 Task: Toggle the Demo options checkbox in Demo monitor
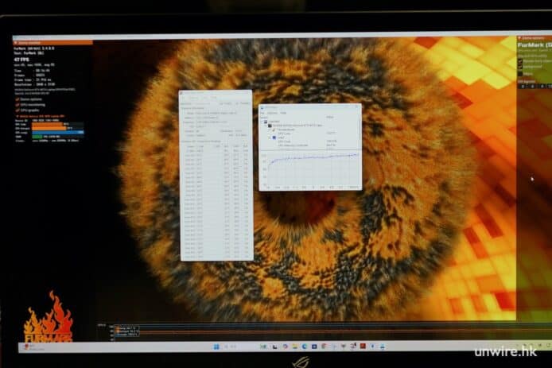17,101
